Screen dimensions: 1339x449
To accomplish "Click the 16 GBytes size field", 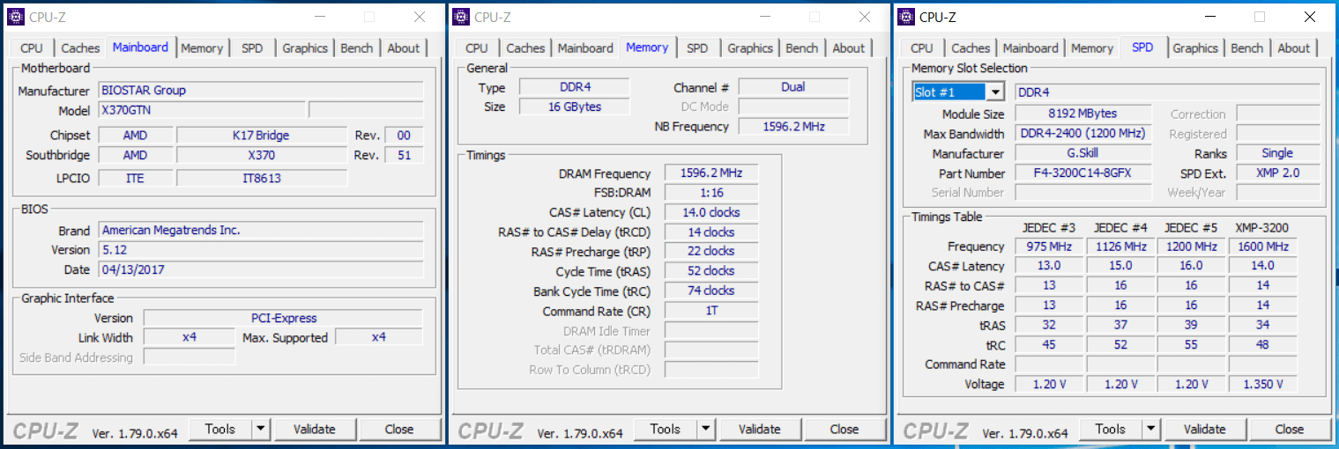I will click(x=574, y=107).
